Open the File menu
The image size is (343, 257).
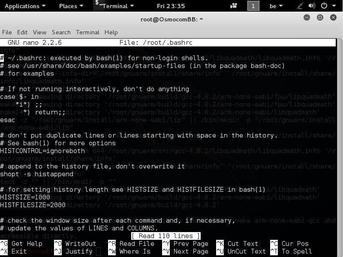[7, 32]
